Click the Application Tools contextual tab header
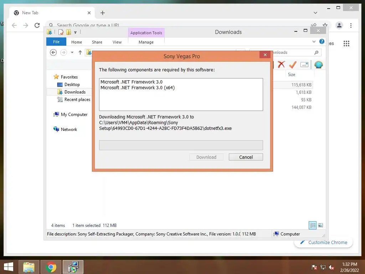Viewport: 365px width, 274px height. pyautogui.click(x=146, y=33)
